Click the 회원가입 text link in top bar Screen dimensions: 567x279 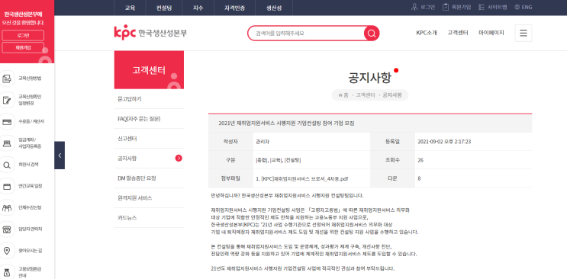click(462, 7)
